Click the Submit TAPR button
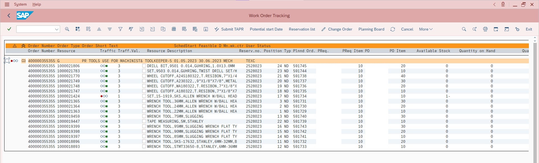This screenshot has width=539, height=163. [x=229, y=29]
